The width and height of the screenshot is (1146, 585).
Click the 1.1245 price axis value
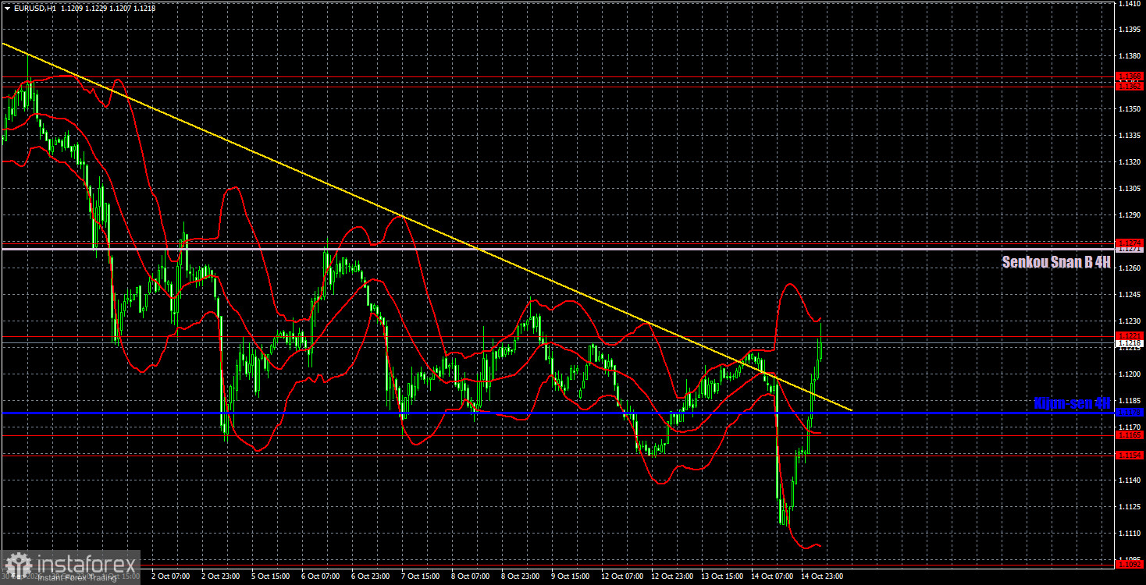pyautogui.click(x=1130, y=294)
